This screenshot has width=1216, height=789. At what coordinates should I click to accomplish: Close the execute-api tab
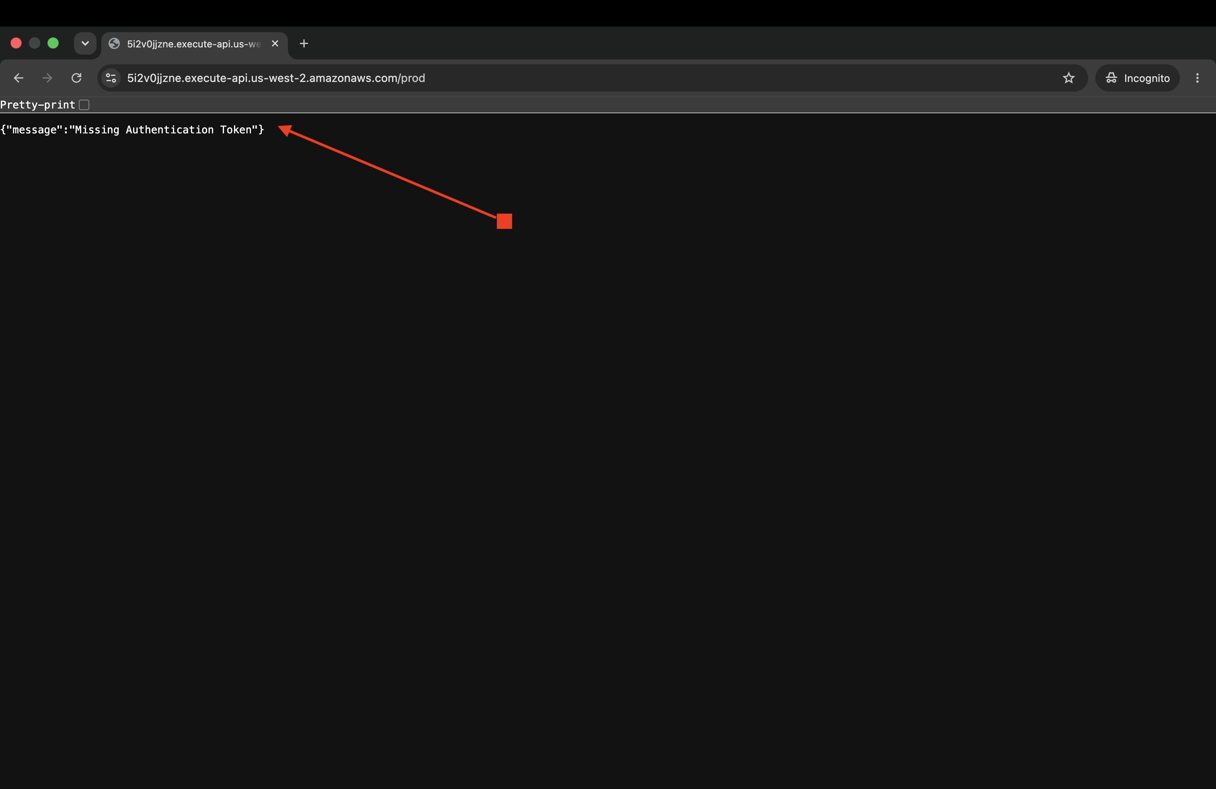(275, 44)
